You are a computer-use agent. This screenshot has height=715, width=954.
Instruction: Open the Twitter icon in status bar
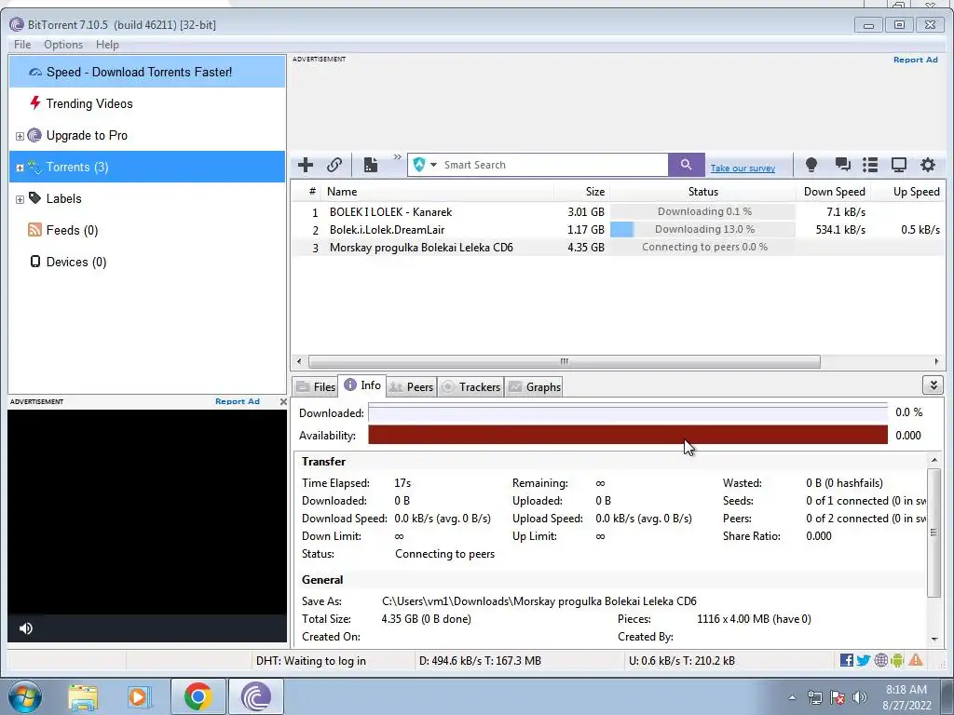click(x=863, y=660)
